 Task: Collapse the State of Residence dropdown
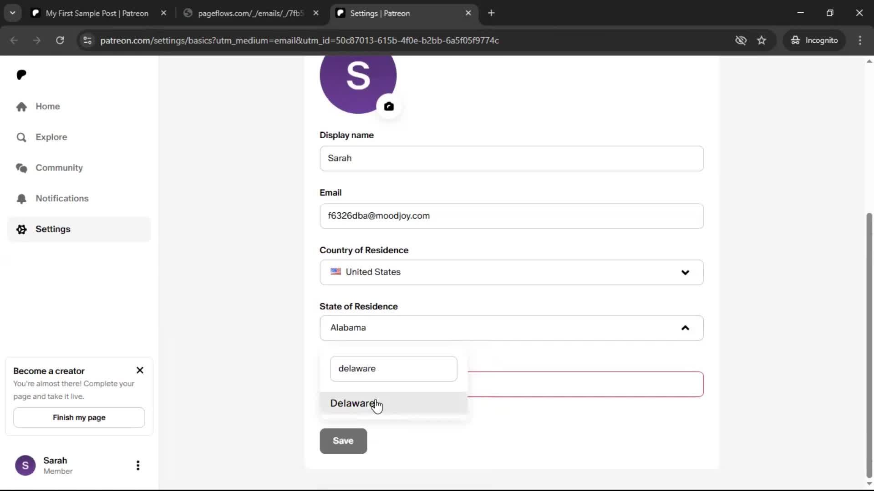click(x=511, y=328)
